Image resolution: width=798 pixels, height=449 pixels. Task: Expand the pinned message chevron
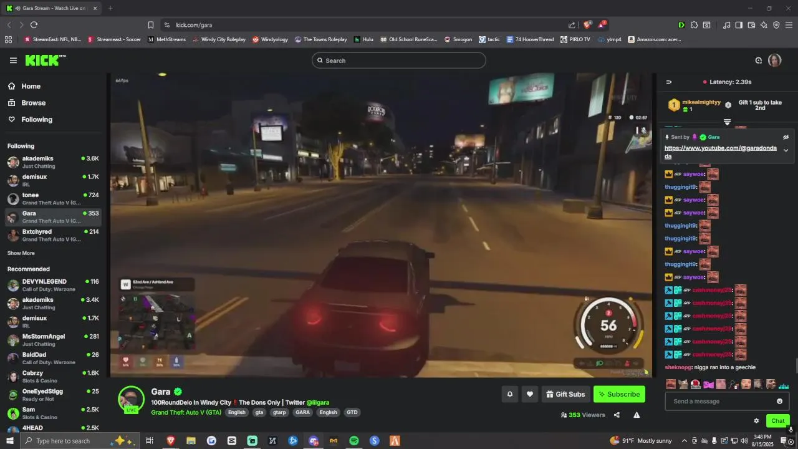pyautogui.click(x=786, y=150)
